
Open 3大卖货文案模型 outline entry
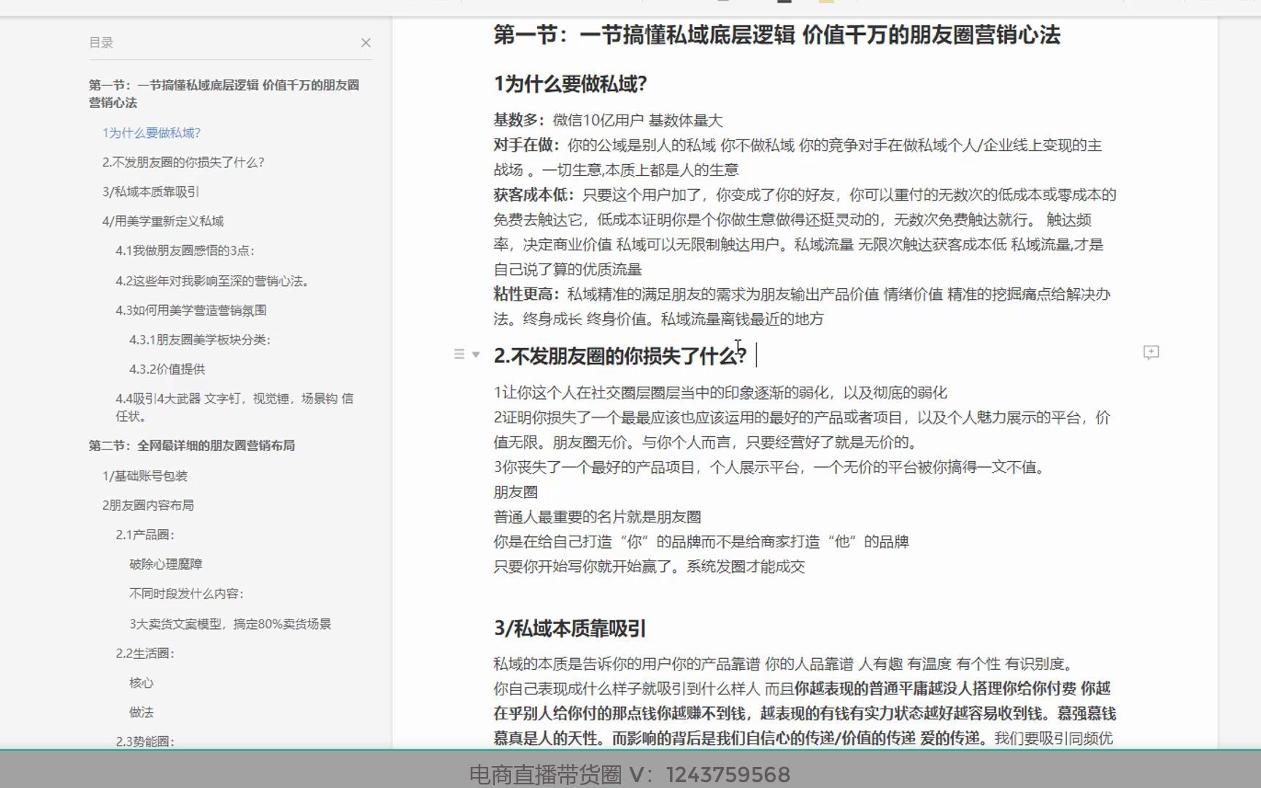[230, 624]
